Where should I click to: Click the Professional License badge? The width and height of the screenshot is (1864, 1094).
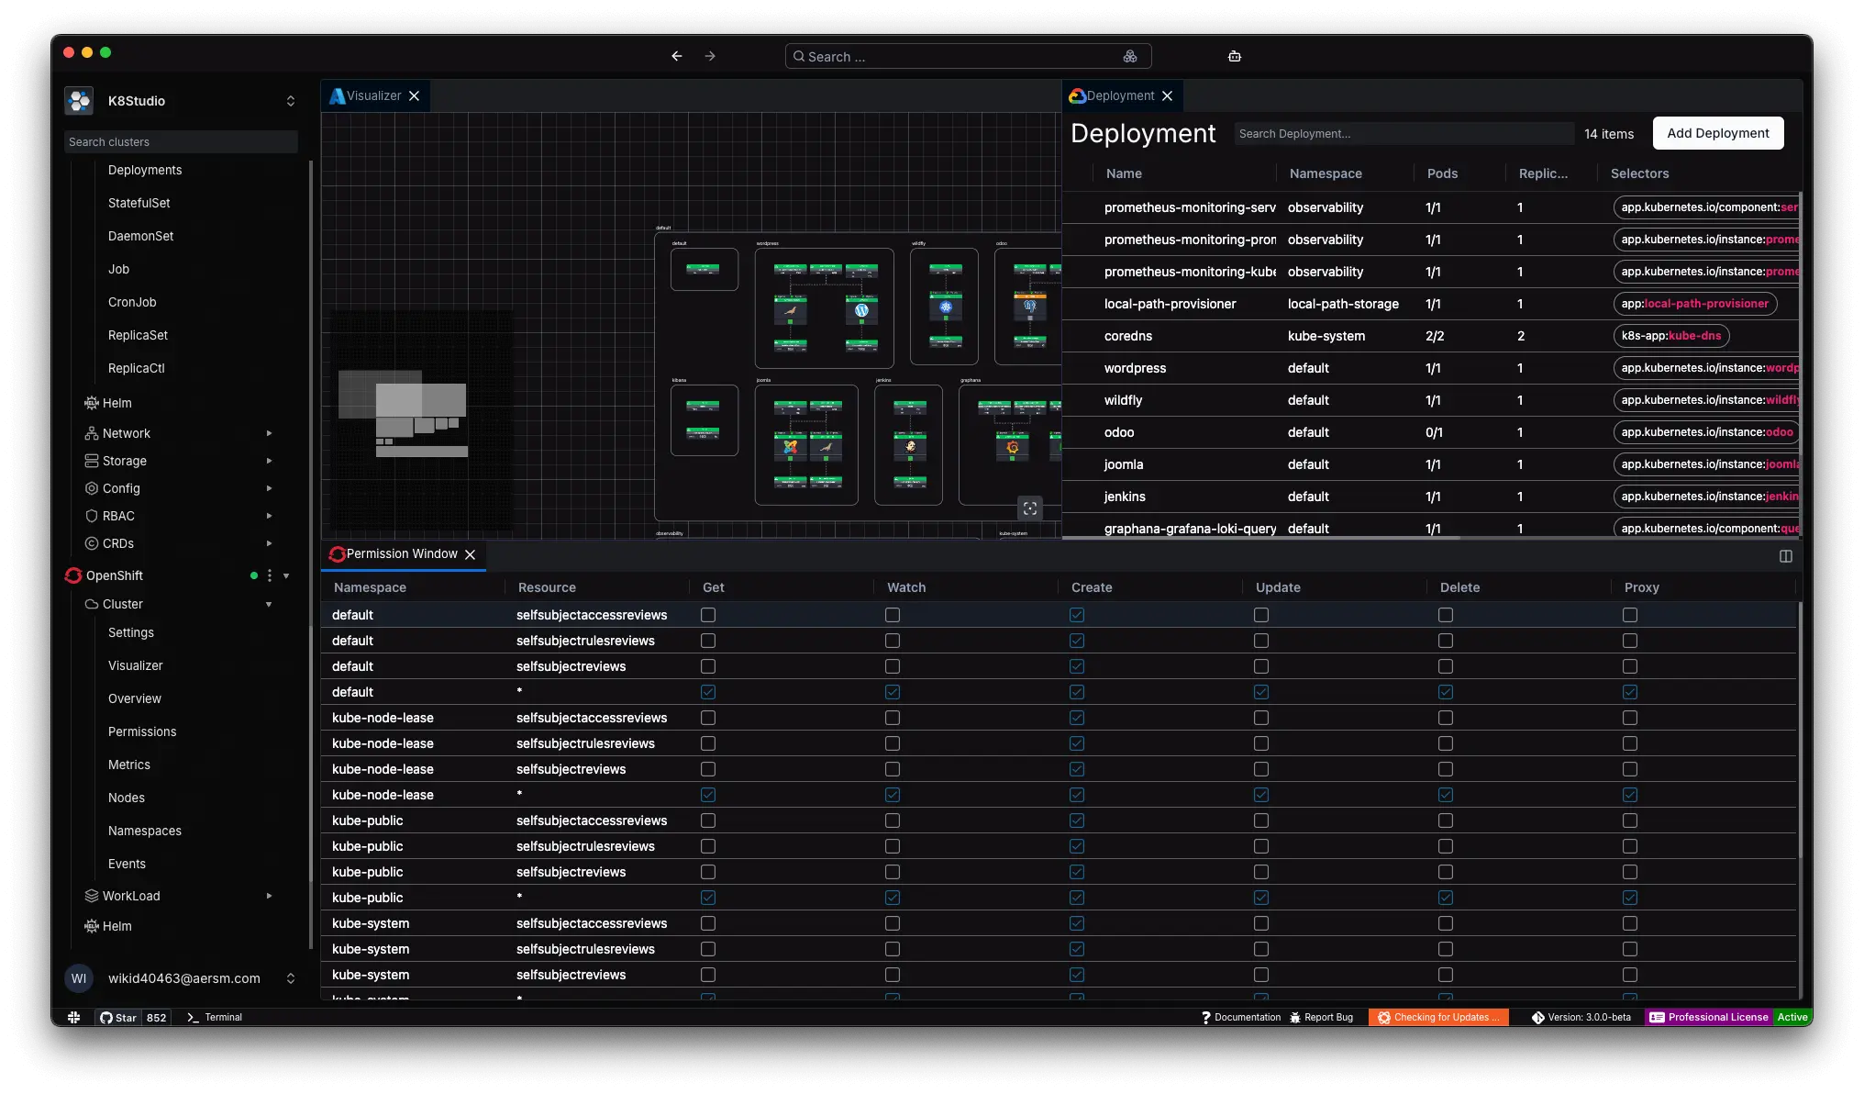pos(1709,1017)
